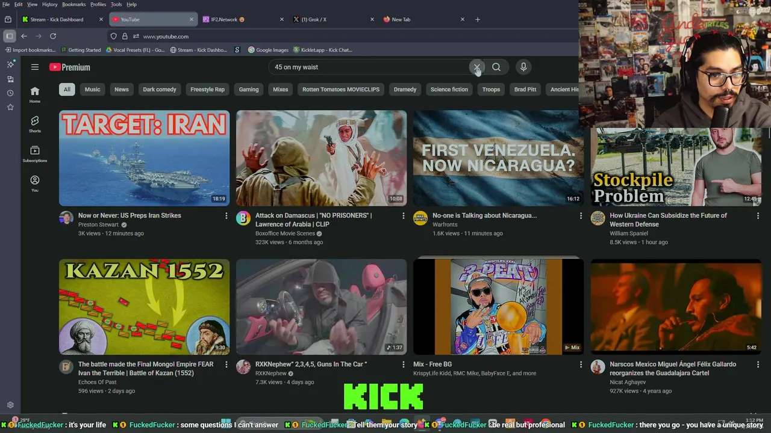Click the site permissions icon in URL bar
This screenshot has width=771, height=433.
(x=136, y=36)
